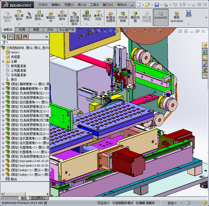Create New Motion Study tool
The height and width of the screenshot is (206, 209).
point(110,17)
